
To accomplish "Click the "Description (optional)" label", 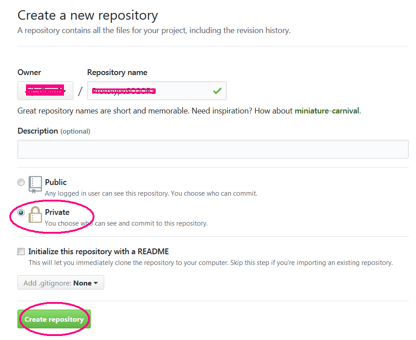I will [x=54, y=131].
